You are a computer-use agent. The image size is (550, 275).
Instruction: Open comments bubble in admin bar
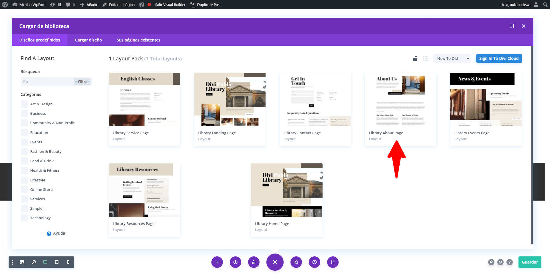[70, 5]
